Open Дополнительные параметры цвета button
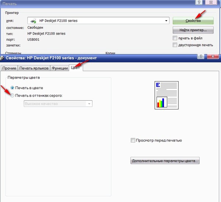This screenshot has height=202, width=221. coord(165,160)
